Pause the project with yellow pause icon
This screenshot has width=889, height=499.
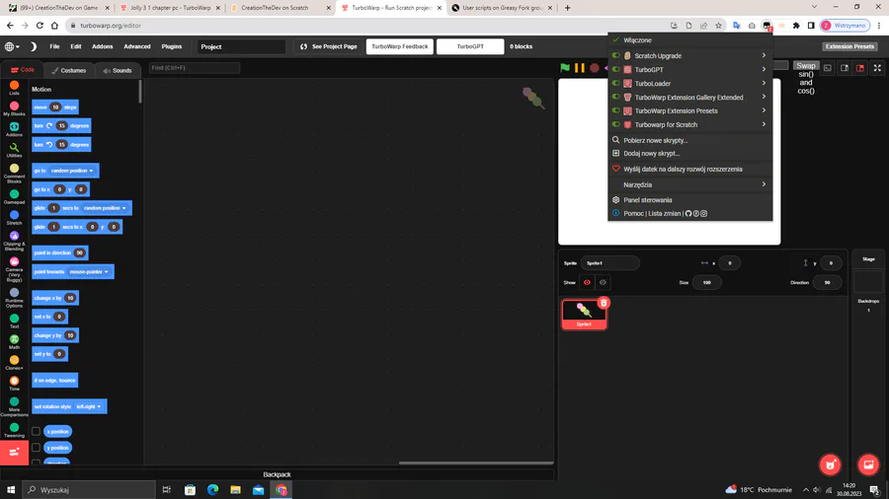[x=580, y=68]
